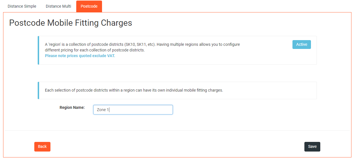
Task: Click the Postcode Mobile Fitting Charges heading
Action: click(71, 23)
